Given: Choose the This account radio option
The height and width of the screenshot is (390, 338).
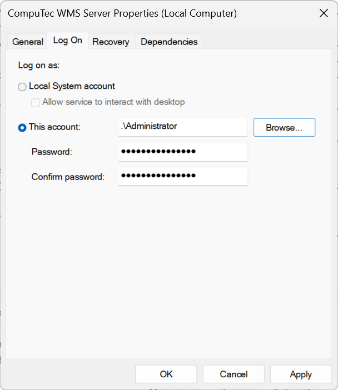Looking at the screenshot, I should [22, 128].
